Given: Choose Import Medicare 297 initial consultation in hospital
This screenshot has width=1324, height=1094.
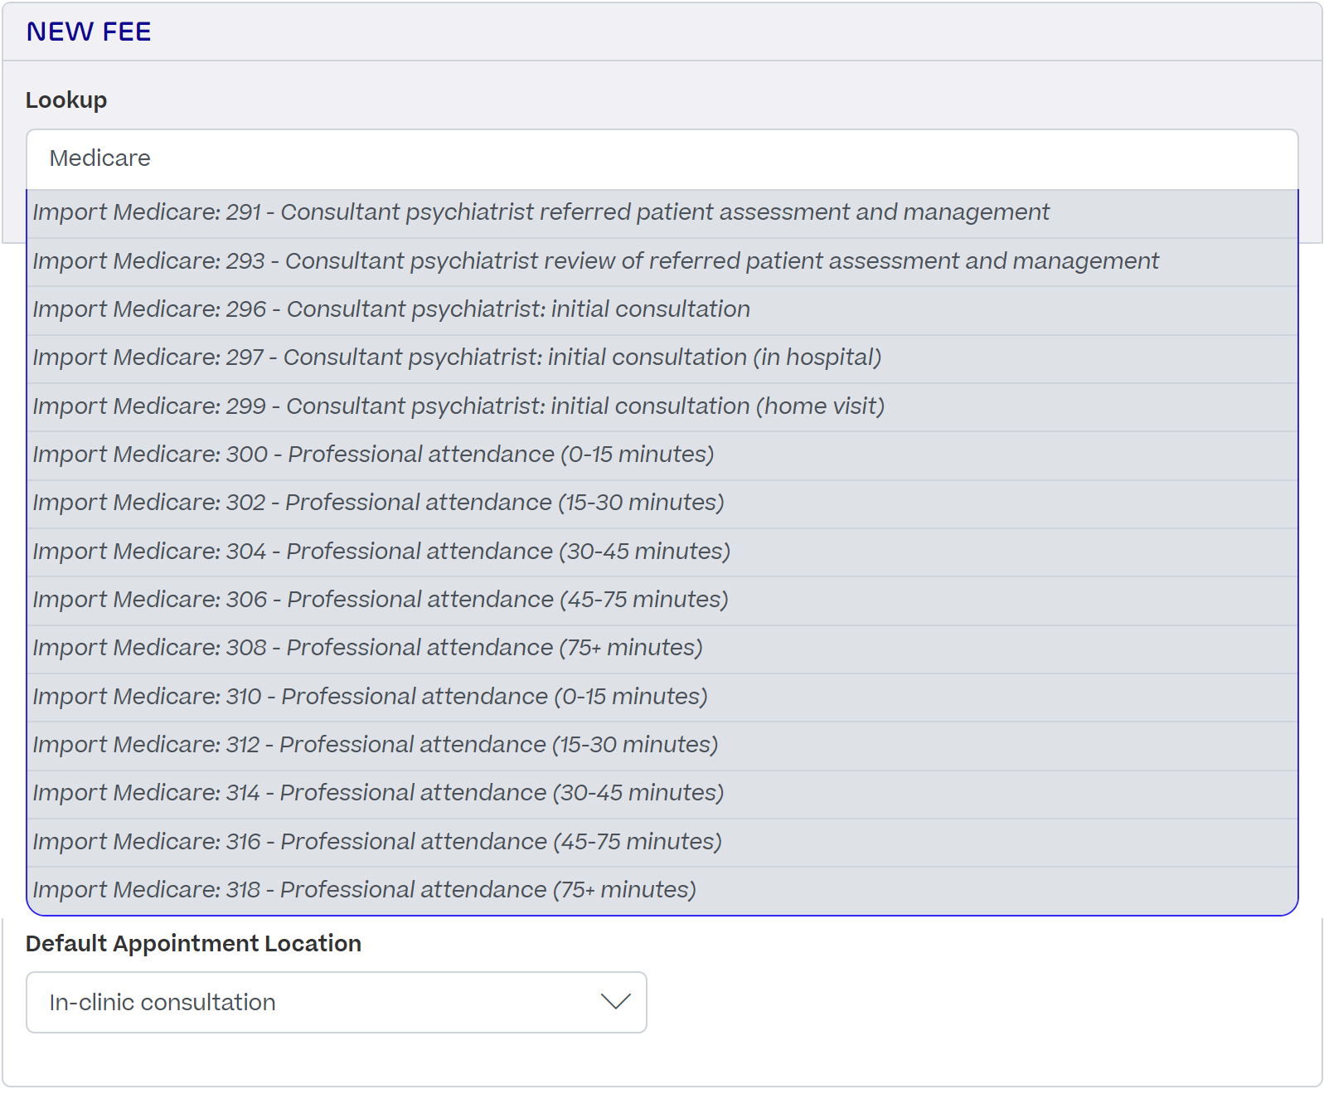Looking at the screenshot, I should click(x=662, y=358).
